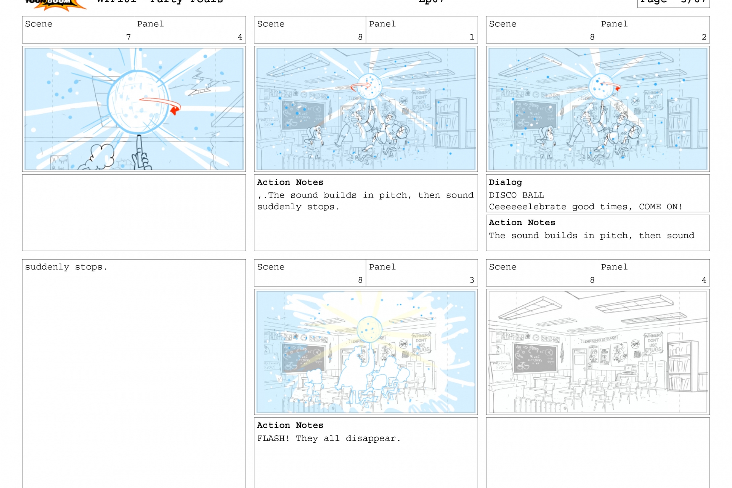Click the empty notes box under Scene 7 Panel 4

[x=134, y=213]
